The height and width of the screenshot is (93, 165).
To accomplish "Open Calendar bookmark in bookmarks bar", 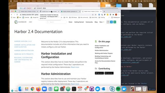I will (26, 17).
